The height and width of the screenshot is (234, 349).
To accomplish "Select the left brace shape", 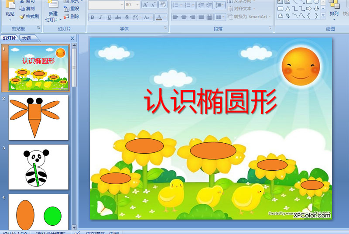I will pyautogui.click(x=309, y=16).
